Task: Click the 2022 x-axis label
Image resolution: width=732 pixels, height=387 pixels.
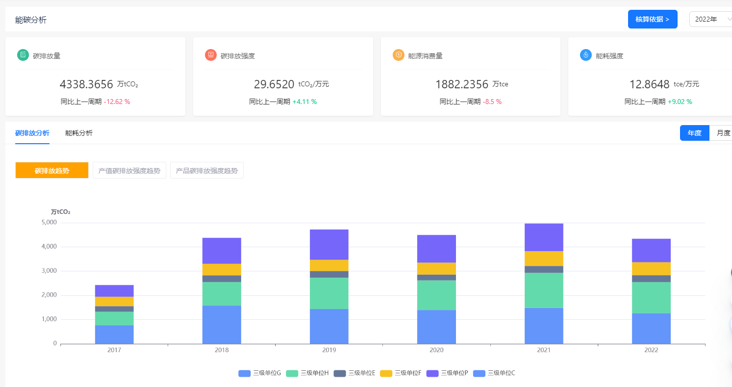Action: tap(651, 350)
